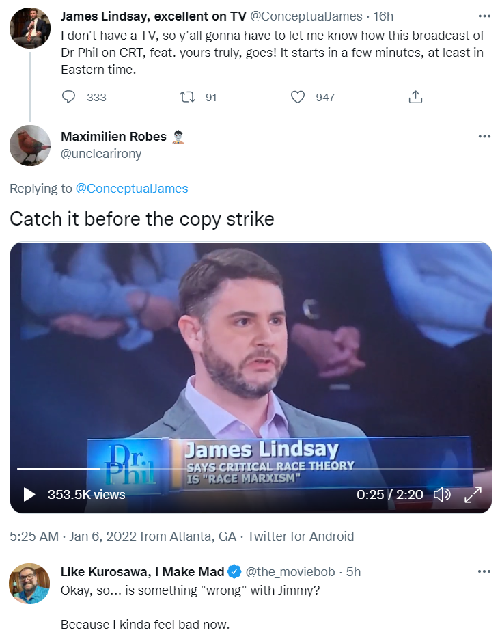Seek along the video progress bar
Screen dimensions: 500x639
(251, 469)
